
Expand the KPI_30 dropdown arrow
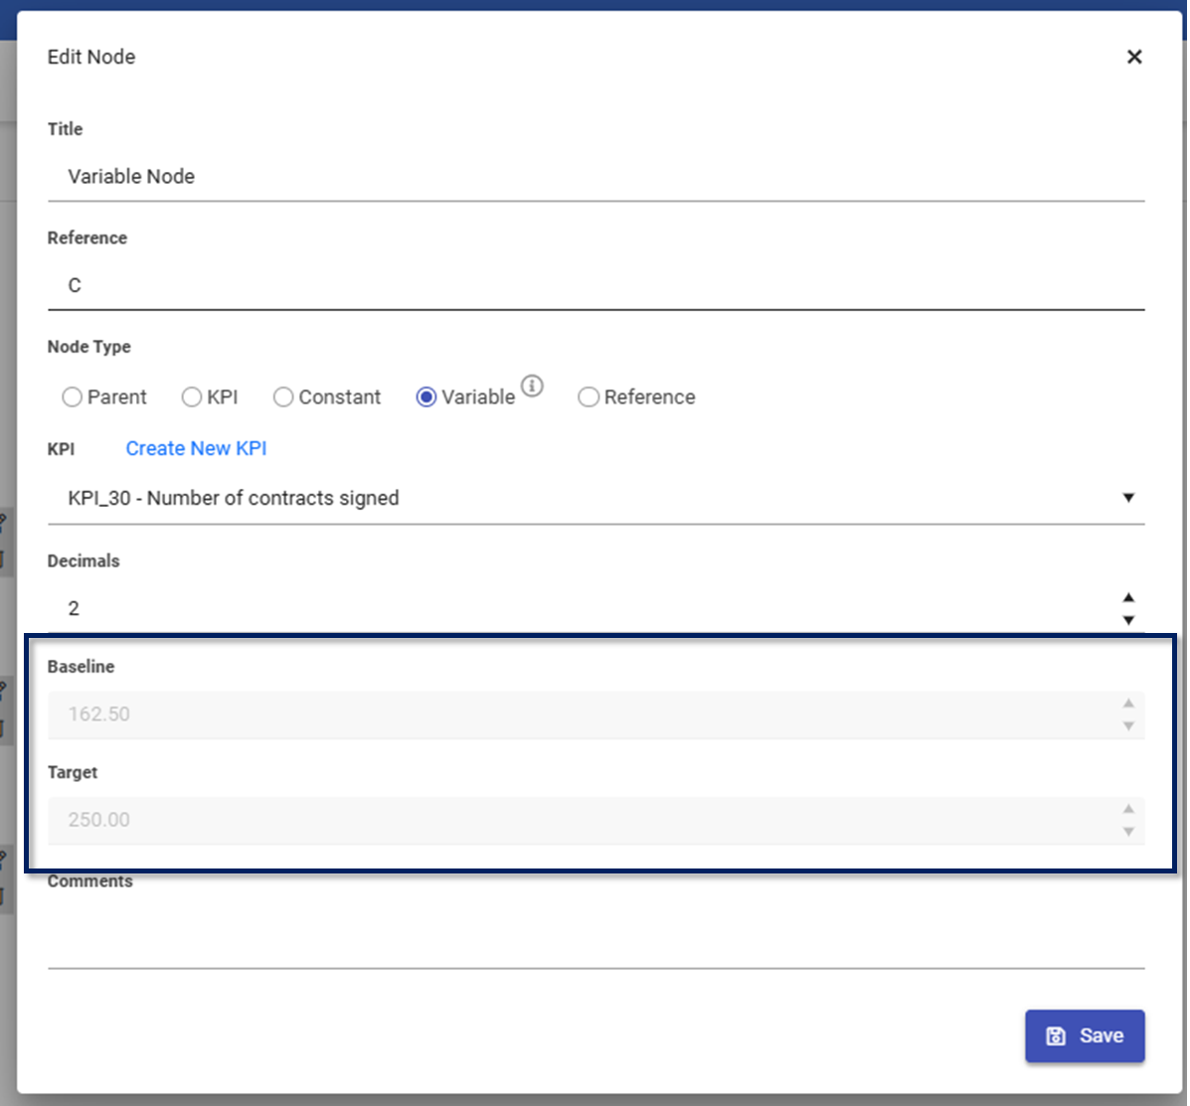(x=1128, y=498)
